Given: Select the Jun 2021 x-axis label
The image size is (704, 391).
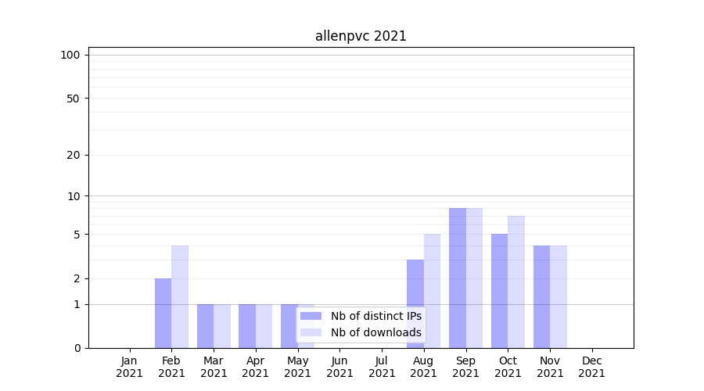Looking at the screenshot, I should click(339, 367).
